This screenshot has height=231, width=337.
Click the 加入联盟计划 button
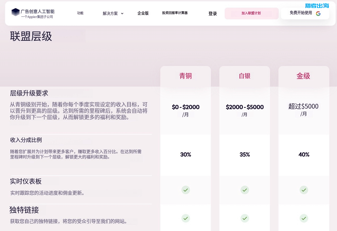[x=251, y=13]
